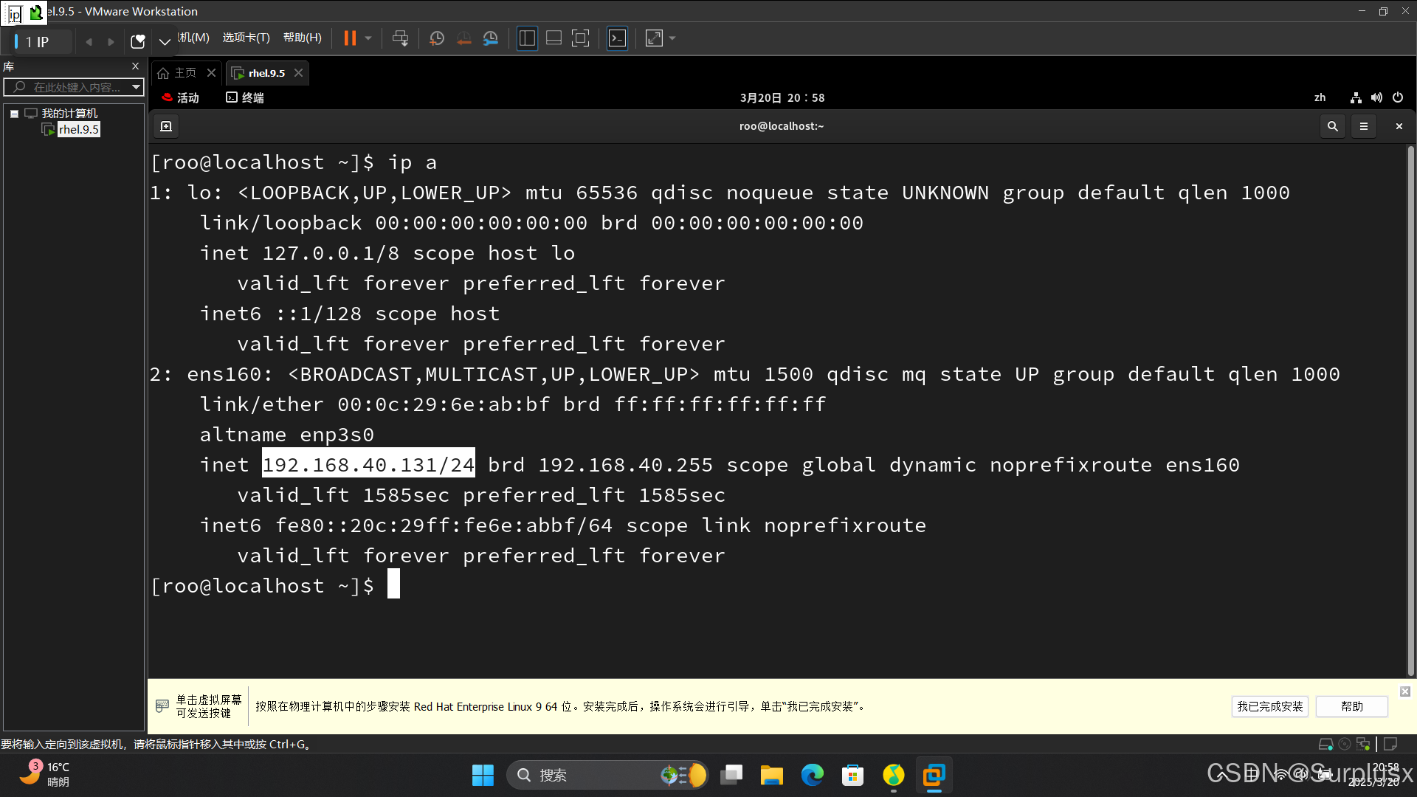Collapse the 我的计算机 tree node
This screenshot has width=1417, height=797.
click(x=14, y=114)
